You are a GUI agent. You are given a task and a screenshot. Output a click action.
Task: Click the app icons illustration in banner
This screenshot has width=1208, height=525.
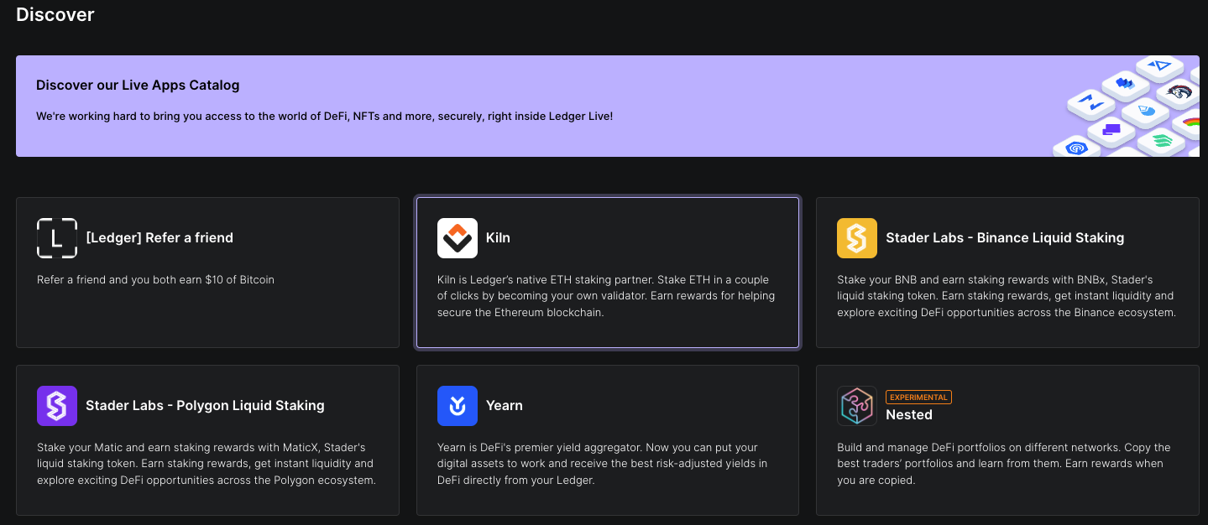tap(1129, 107)
